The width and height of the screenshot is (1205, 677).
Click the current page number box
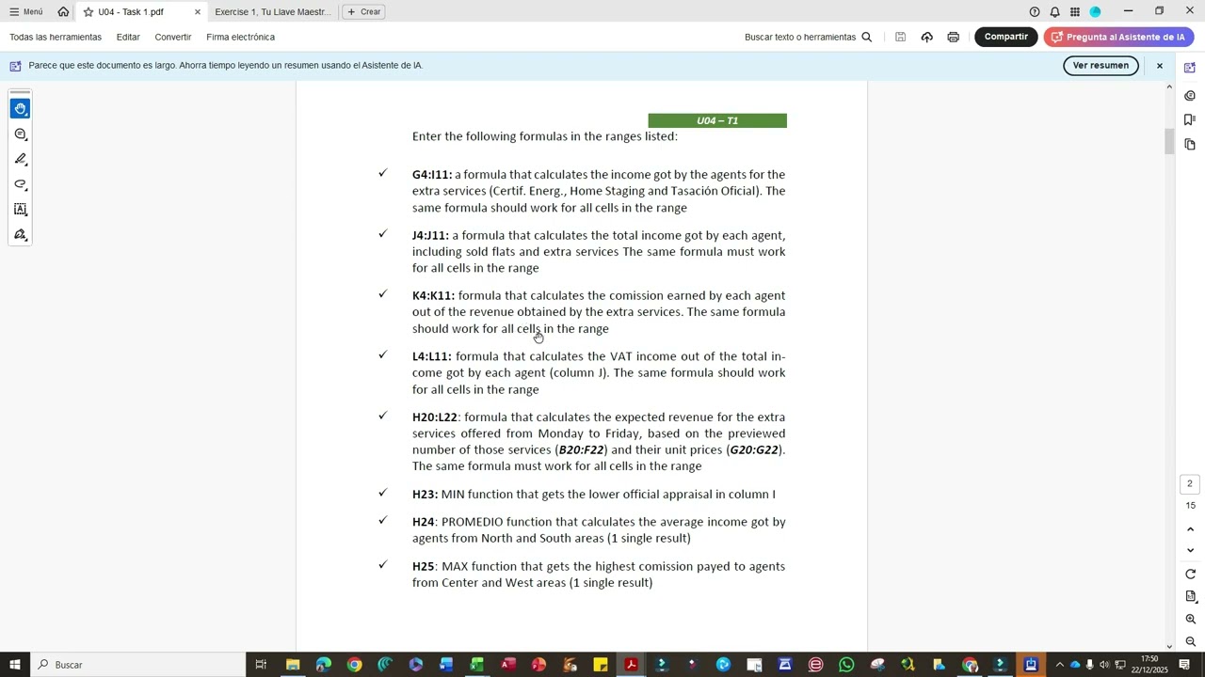coord(1190,484)
